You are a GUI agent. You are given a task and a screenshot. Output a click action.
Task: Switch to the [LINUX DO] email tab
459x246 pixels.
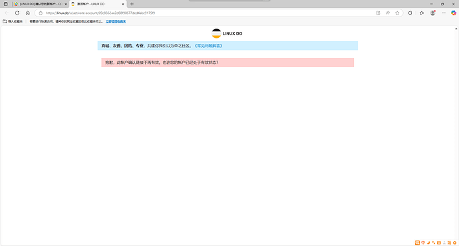(x=38, y=4)
